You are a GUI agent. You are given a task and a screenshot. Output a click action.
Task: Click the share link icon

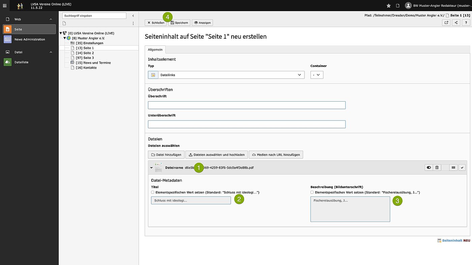pos(456,23)
